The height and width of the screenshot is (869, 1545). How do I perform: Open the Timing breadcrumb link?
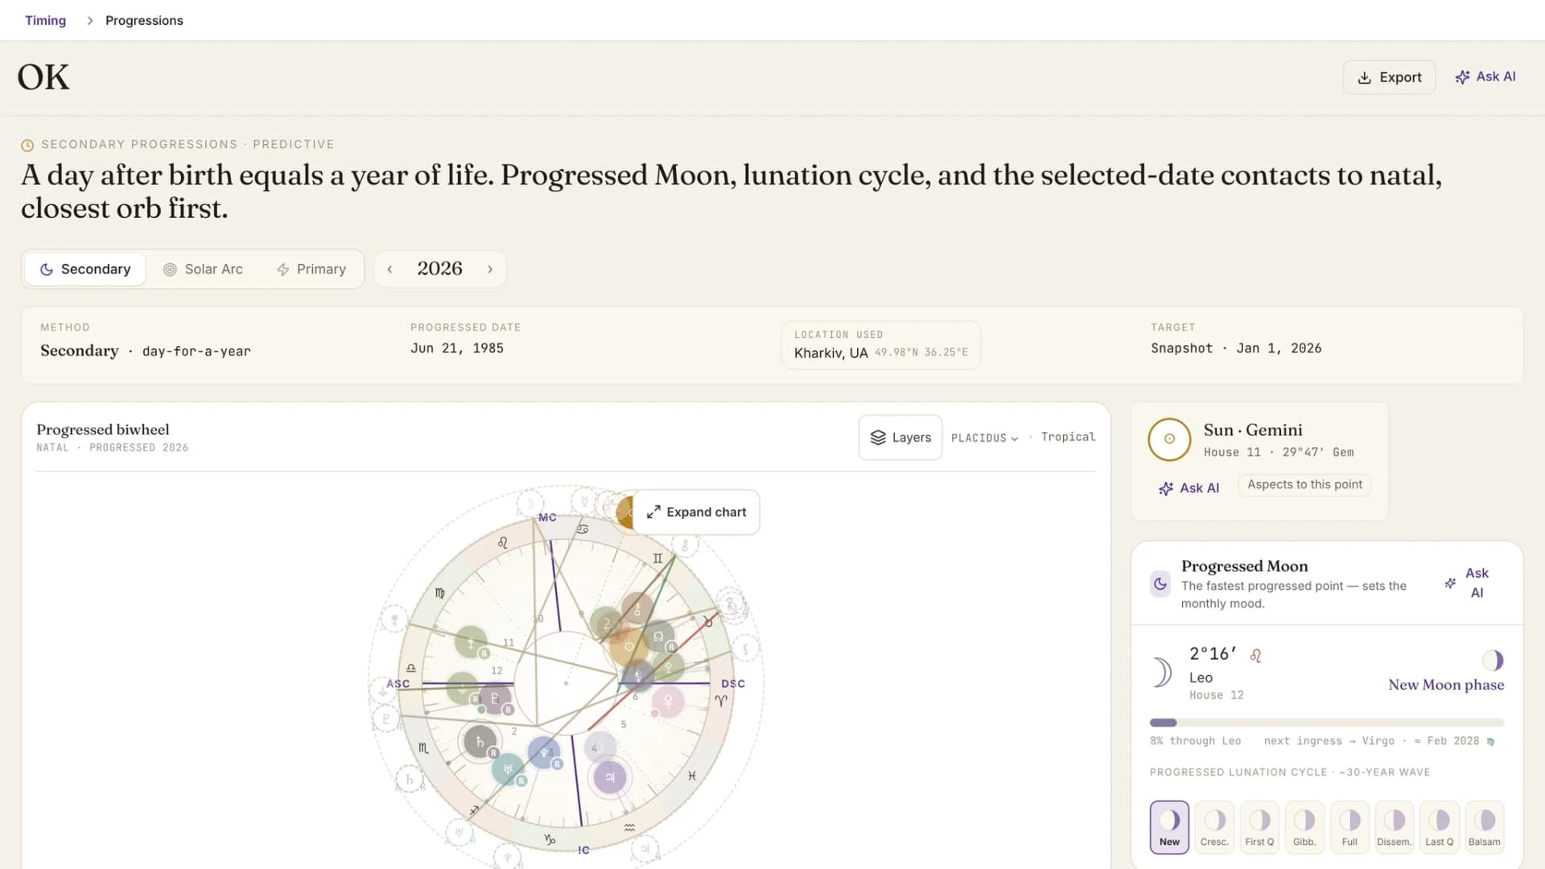coord(45,20)
